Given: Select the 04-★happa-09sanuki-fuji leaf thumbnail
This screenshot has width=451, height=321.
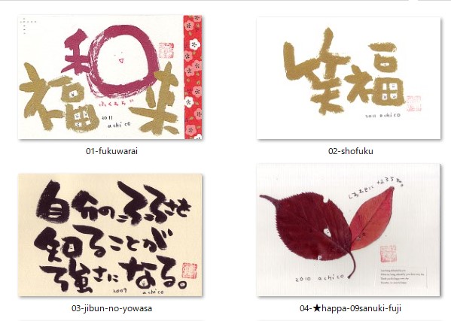Looking at the screenshot, I should [x=349, y=230].
